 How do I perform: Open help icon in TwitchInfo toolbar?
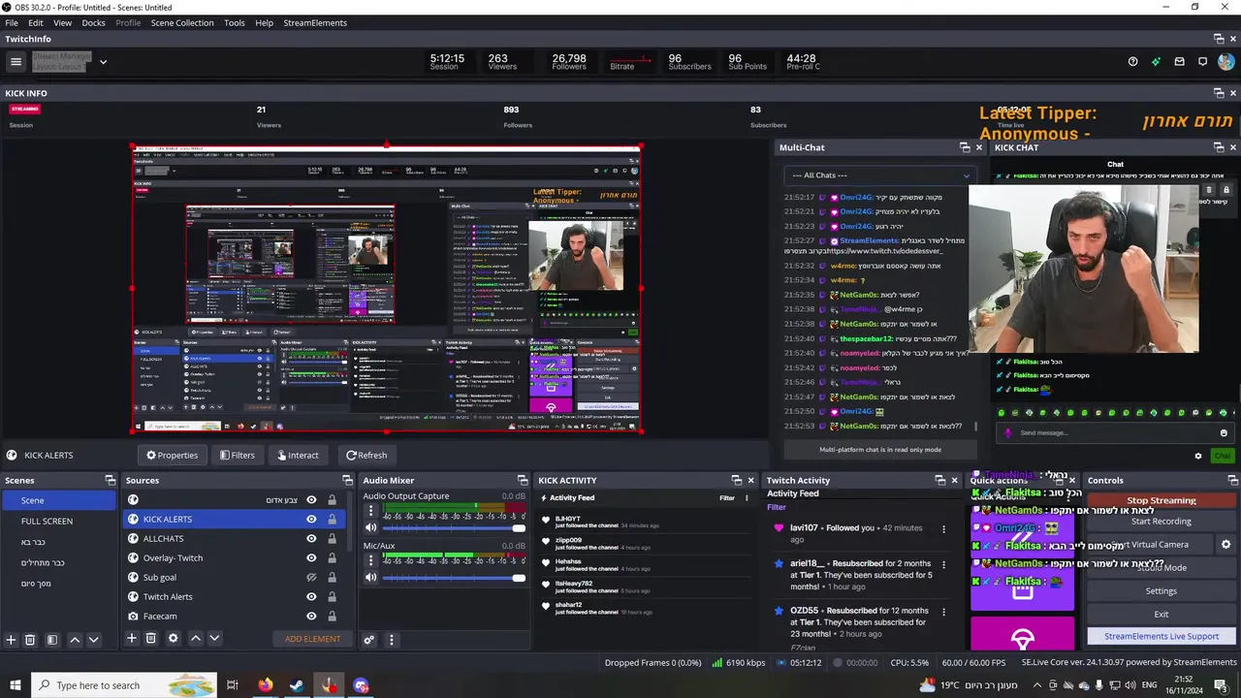[1132, 62]
